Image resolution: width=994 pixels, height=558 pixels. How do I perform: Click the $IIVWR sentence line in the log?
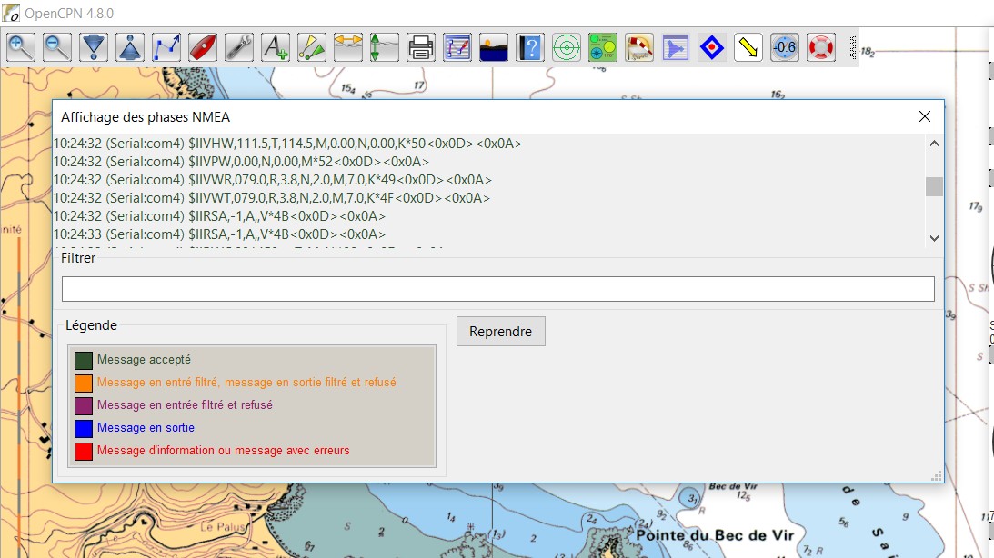pos(273,180)
